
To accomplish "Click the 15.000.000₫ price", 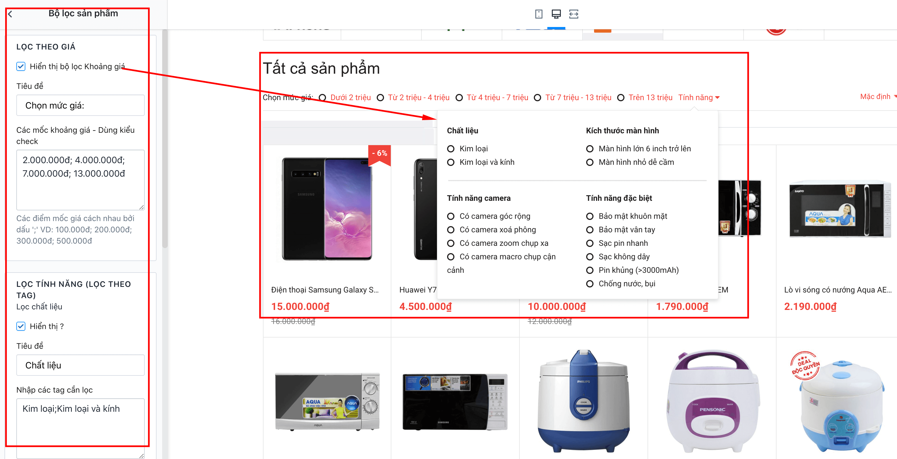I will [x=300, y=307].
